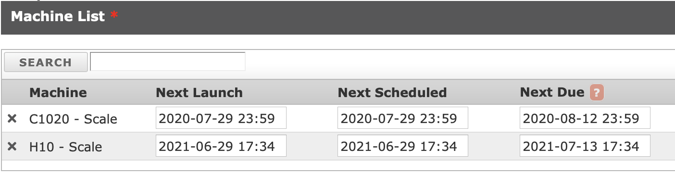Edit Next Launch date for C1020 - Scale
This screenshot has height=174, width=675.
(x=221, y=118)
